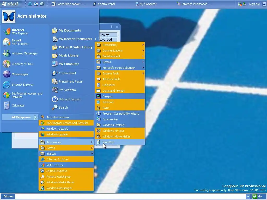Switch to Cannot find server taskbar window
The image size is (267, 200).
tap(69, 4)
